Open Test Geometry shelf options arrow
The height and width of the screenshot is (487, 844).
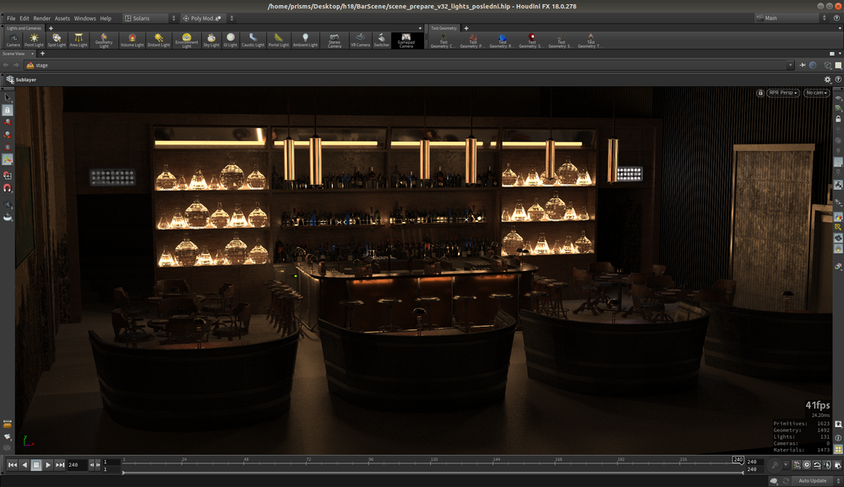[x=841, y=28]
